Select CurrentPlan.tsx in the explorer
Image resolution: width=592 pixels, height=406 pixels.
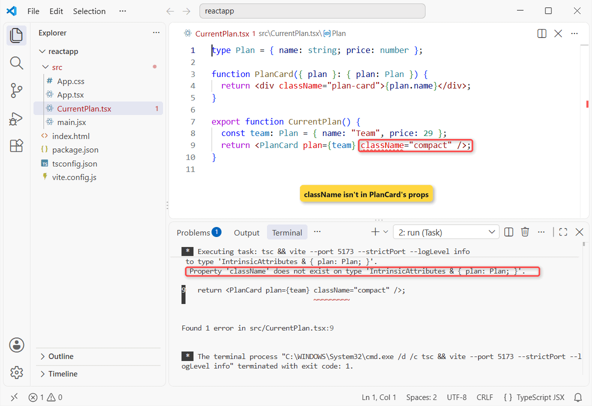point(98,108)
